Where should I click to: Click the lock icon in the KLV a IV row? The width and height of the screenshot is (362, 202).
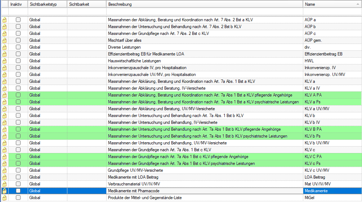pyautogui.click(x=5, y=89)
